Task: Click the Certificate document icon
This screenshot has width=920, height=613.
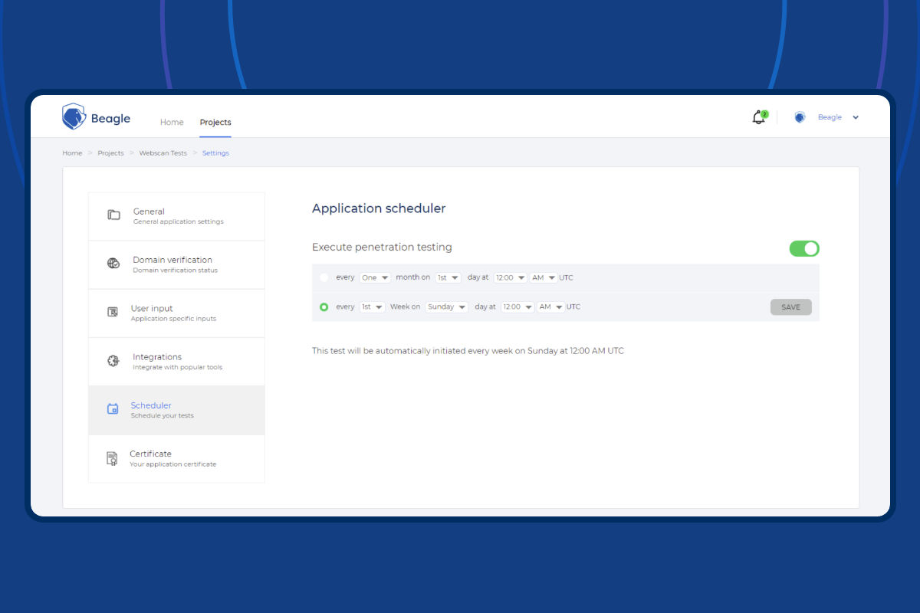Action: 113,458
